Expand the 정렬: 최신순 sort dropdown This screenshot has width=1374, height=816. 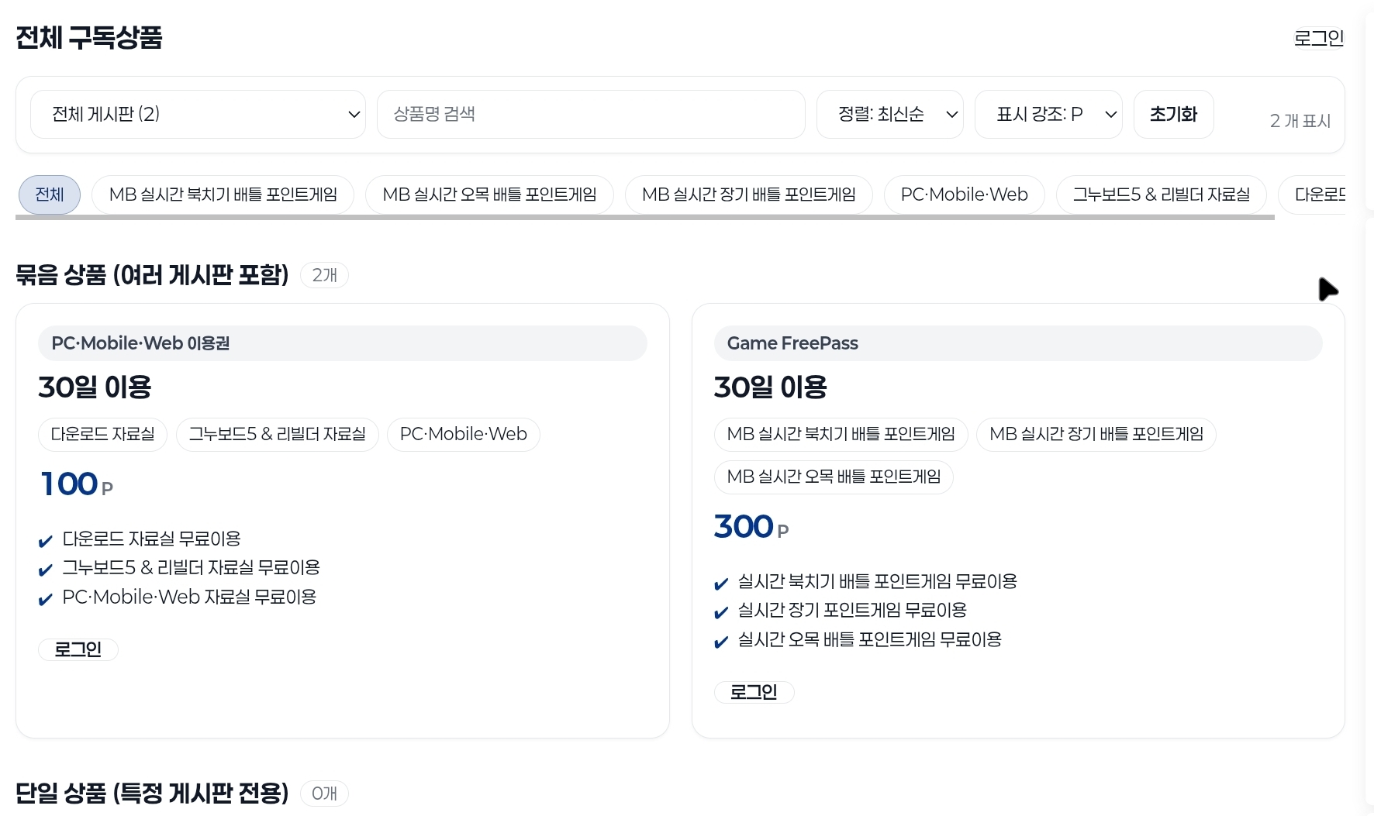tap(889, 115)
